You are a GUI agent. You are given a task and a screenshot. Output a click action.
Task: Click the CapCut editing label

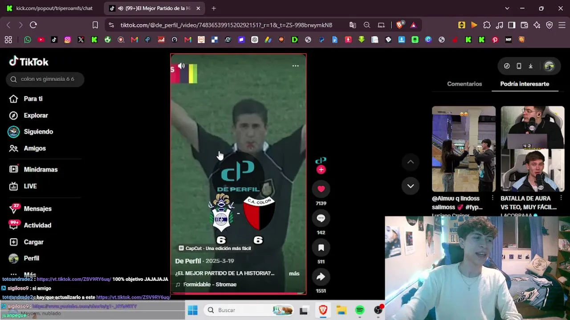pos(215,248)
